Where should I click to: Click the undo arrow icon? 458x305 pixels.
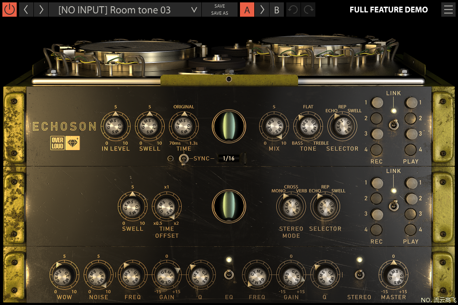[x=293, y=10]
